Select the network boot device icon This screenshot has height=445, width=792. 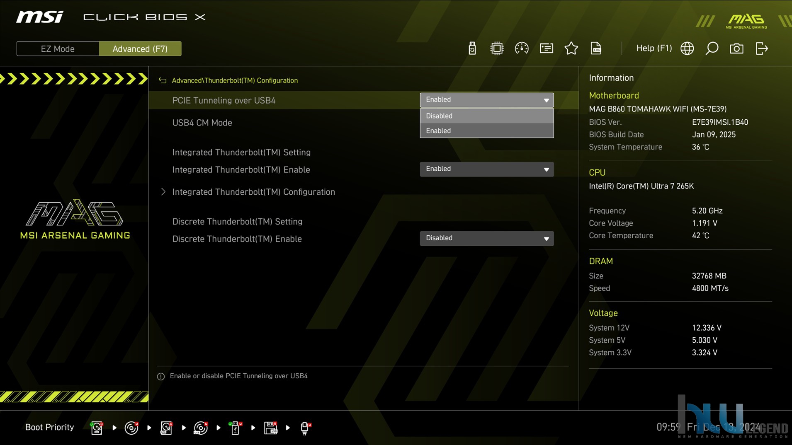[305, 428]
